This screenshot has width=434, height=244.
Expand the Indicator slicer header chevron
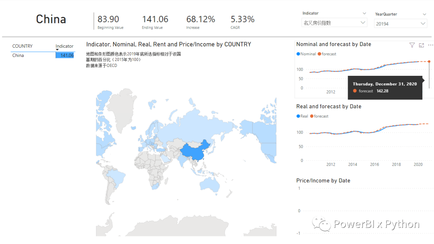[364, 14]
